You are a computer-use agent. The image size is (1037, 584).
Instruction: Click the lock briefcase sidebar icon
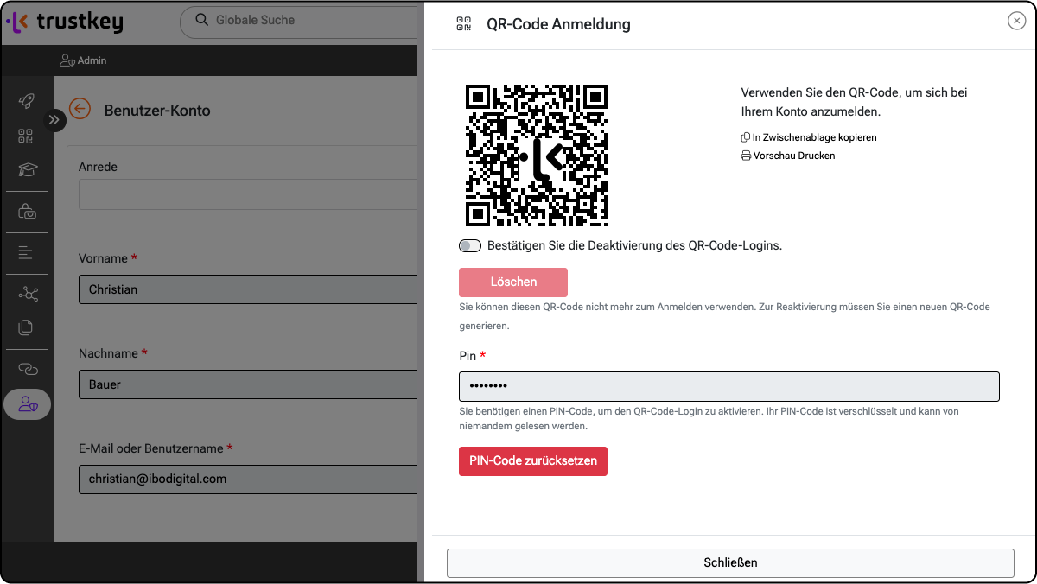click(x=27, y=211)
